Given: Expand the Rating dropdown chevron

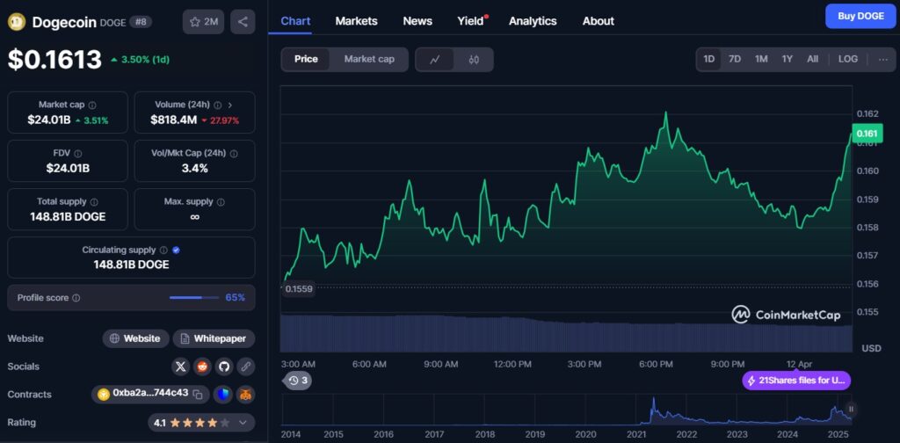Looking at the screenshot, I should (x=243, y=423).
